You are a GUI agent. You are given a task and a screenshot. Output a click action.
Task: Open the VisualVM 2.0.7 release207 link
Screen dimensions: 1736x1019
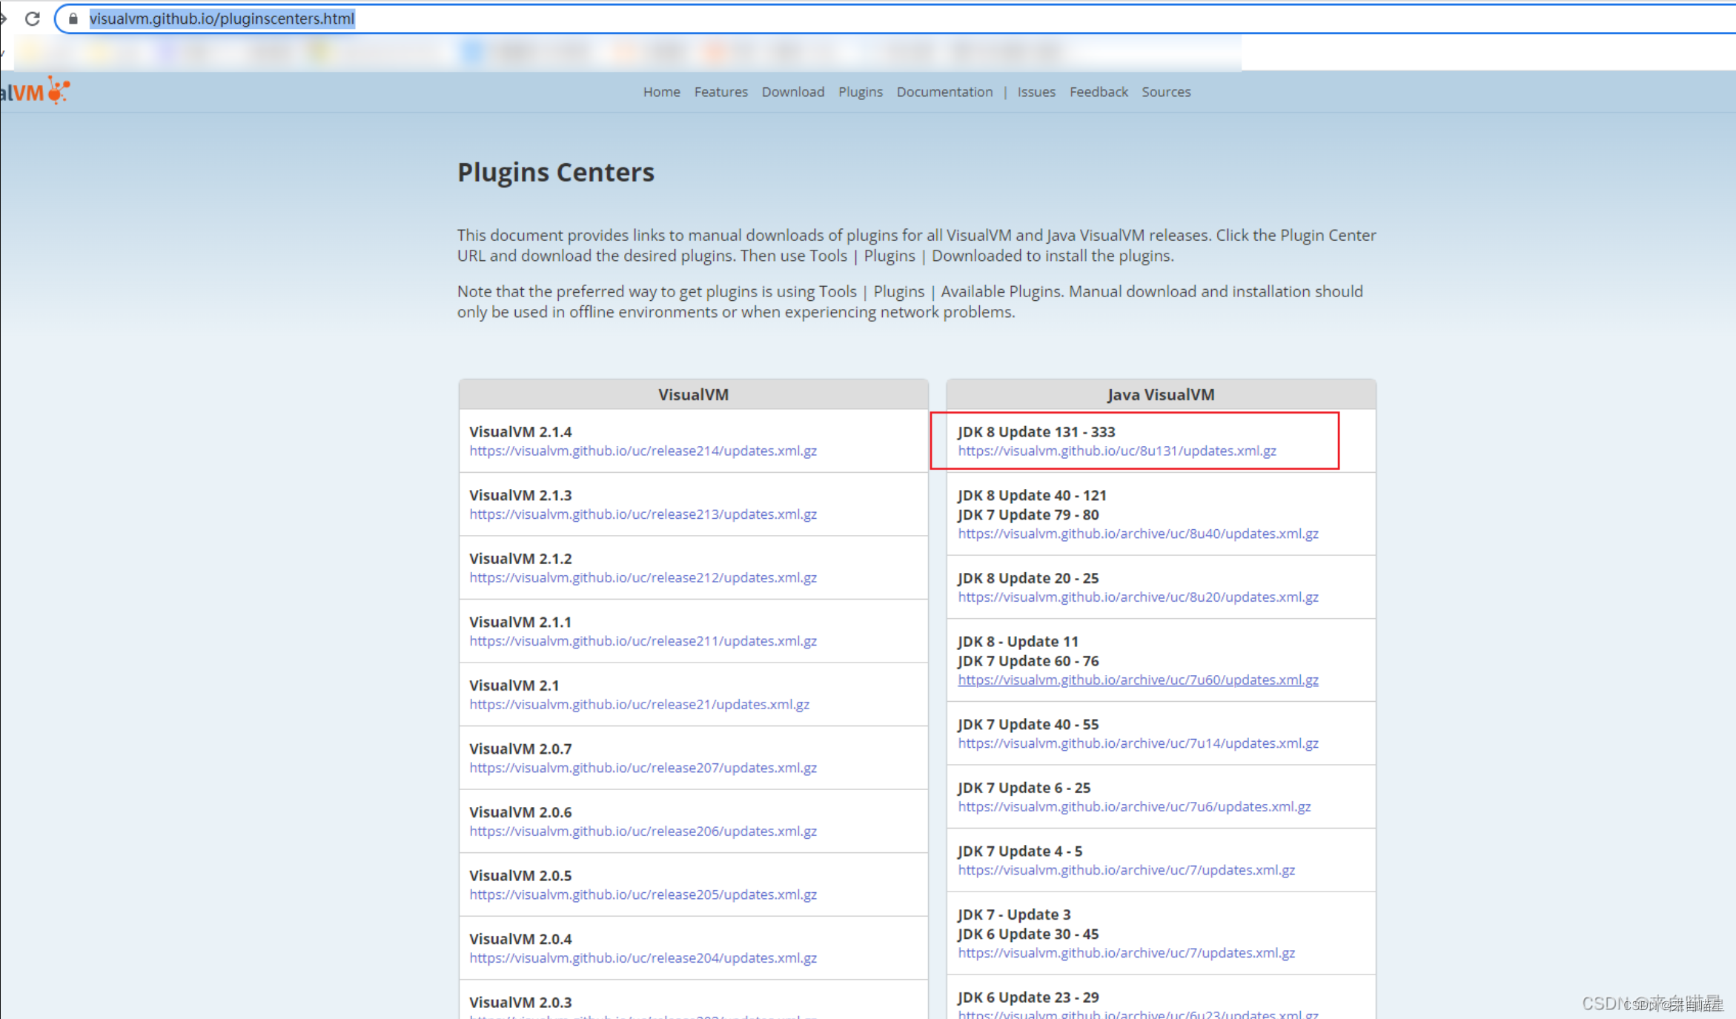pos(643,768)
